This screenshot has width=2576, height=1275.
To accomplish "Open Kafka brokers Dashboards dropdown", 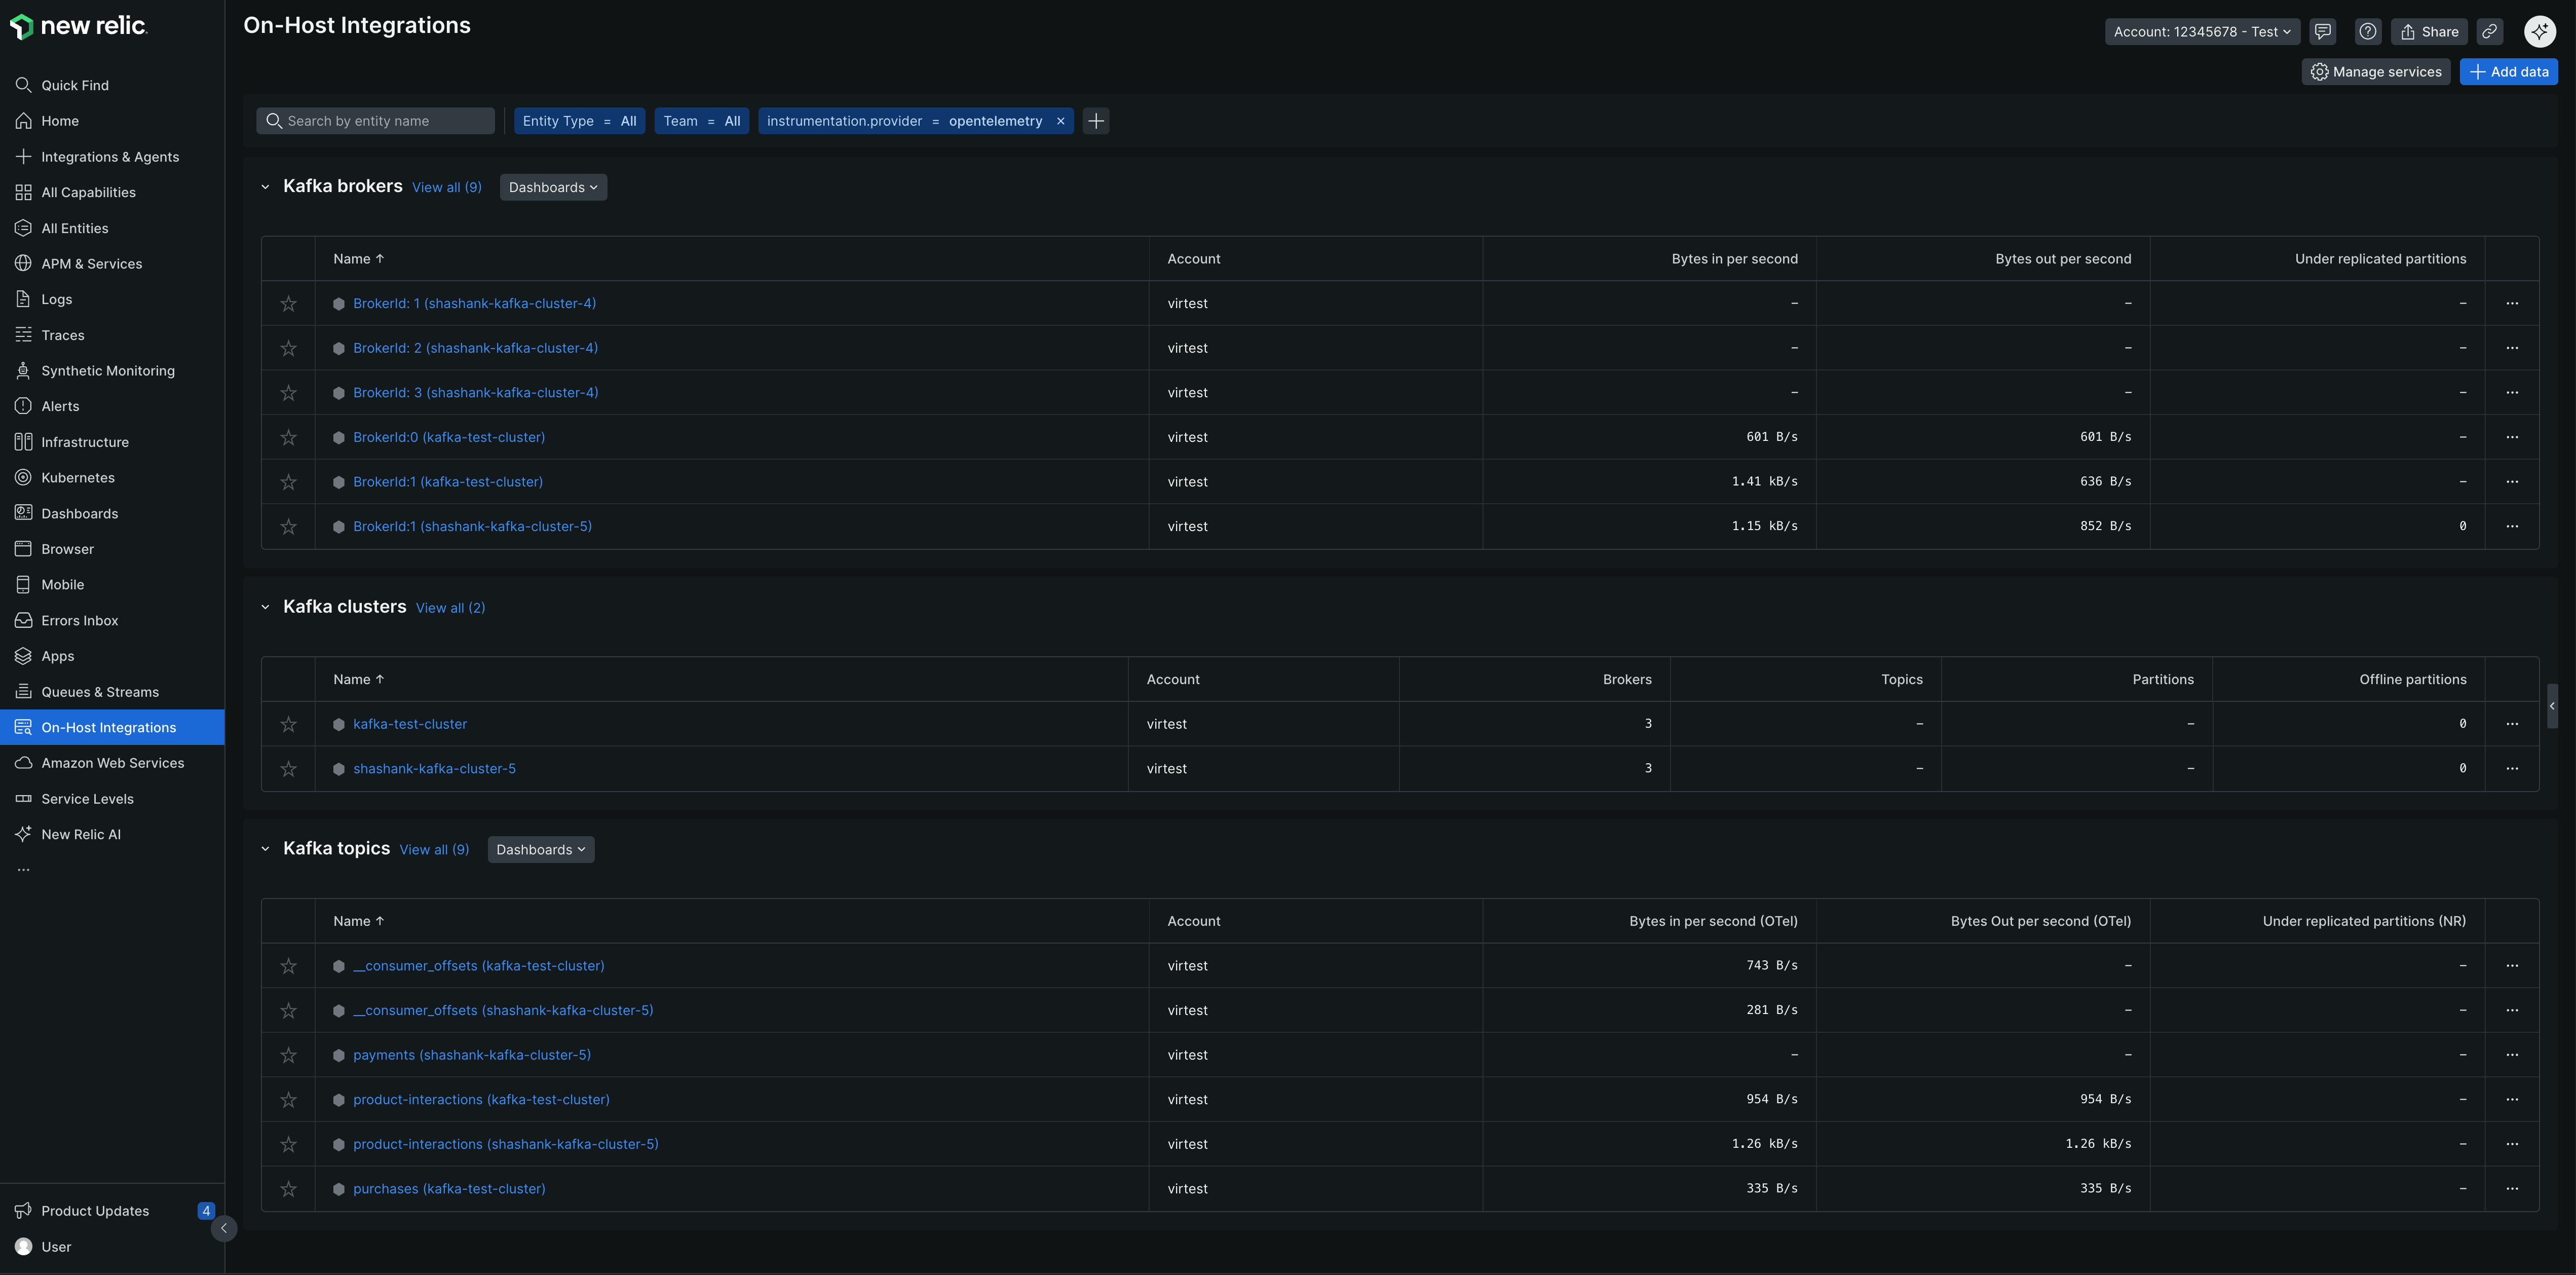I will (553, 187).
